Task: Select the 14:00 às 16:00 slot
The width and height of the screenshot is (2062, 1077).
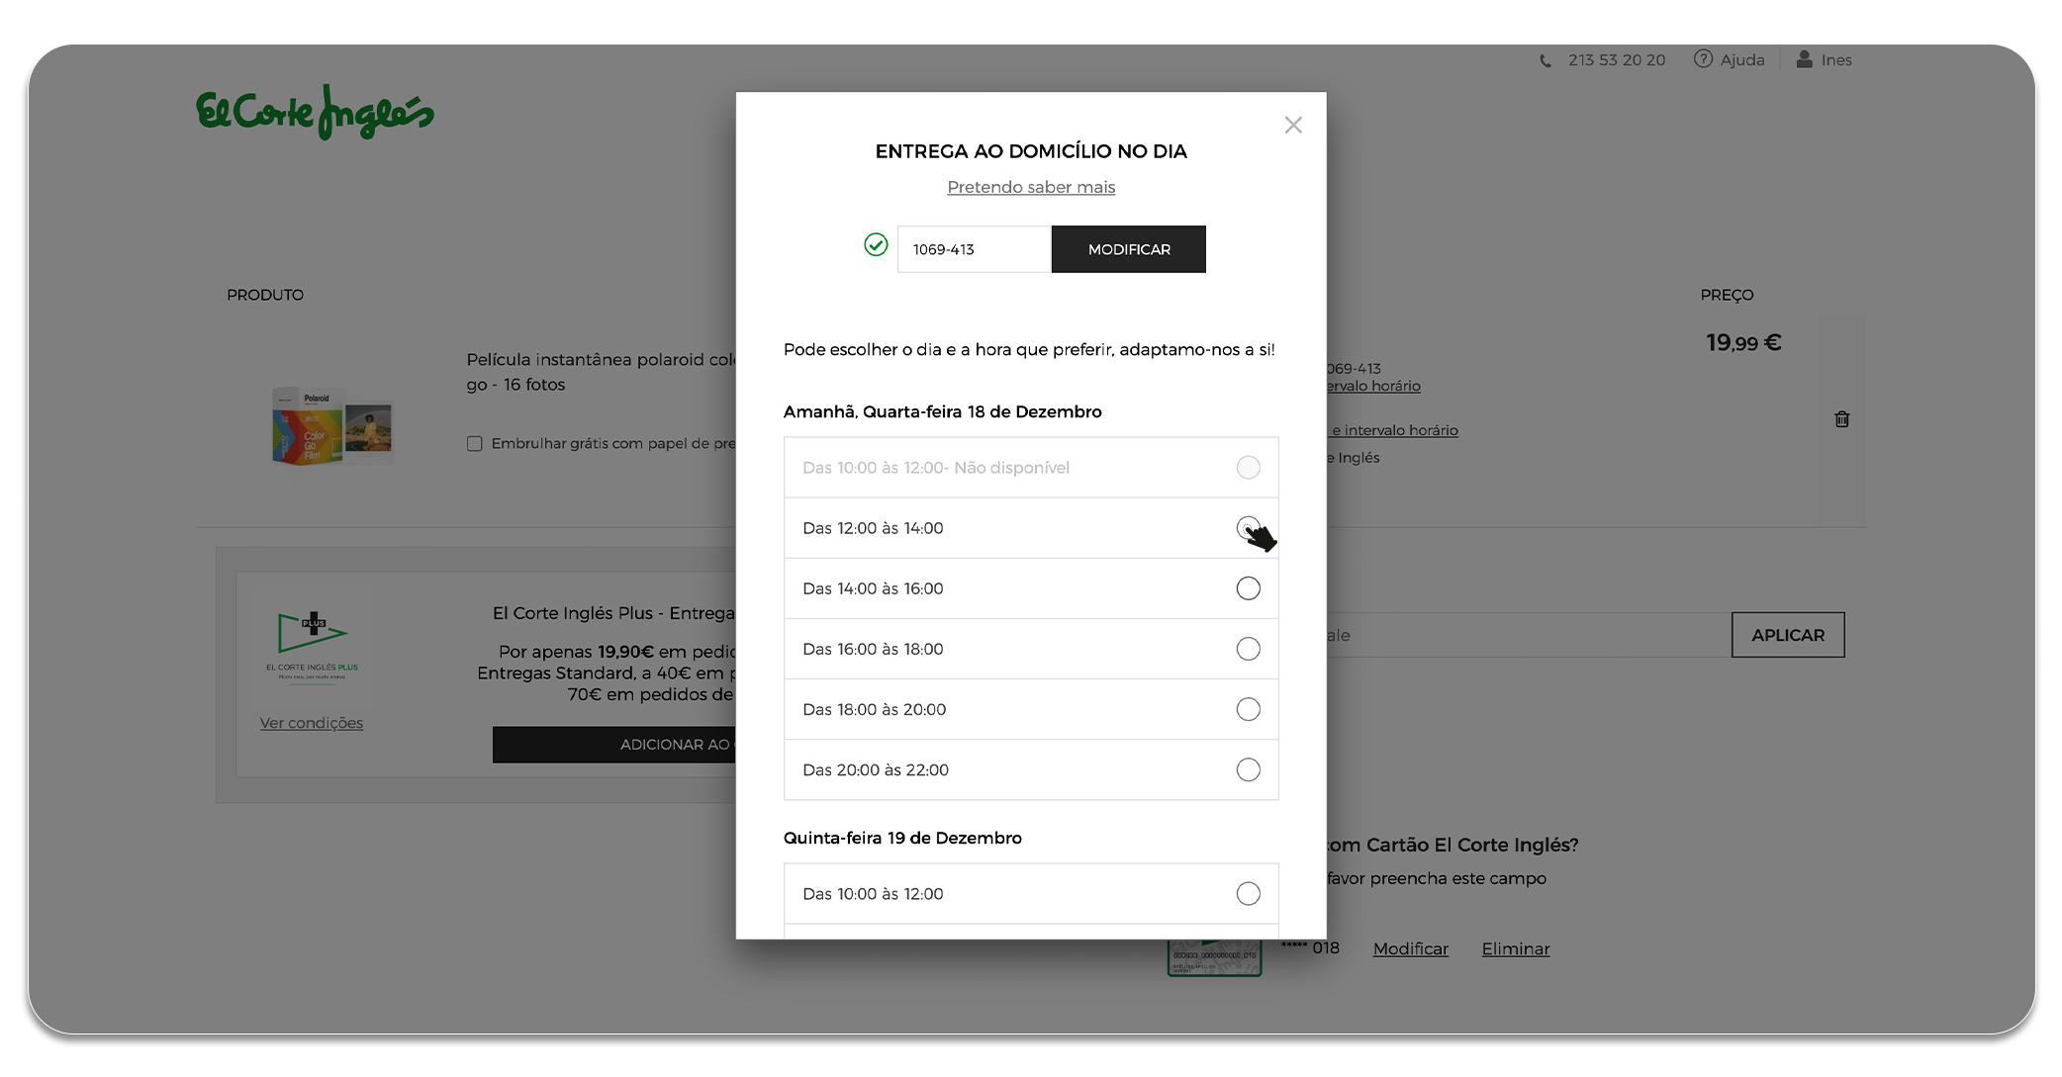Action: tap(1248, 588)
